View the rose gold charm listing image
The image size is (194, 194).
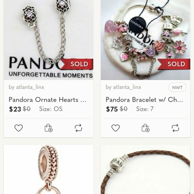48,170
